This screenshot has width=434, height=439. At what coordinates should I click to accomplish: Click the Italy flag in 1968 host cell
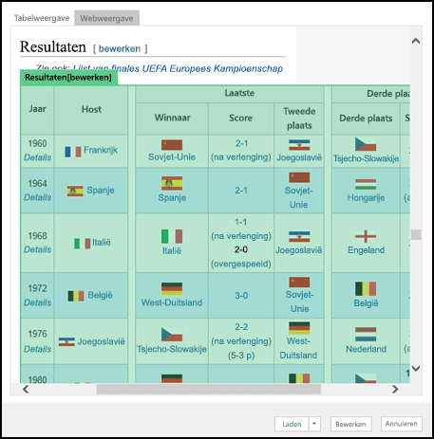click(x=82, y=244)
